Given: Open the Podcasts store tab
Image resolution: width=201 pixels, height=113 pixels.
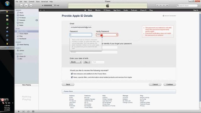Looking at the screenshot, I should tap(134, 10).
